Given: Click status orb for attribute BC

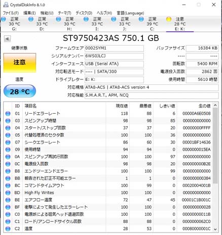Looking at the screenshot, I should click(8, 185).
